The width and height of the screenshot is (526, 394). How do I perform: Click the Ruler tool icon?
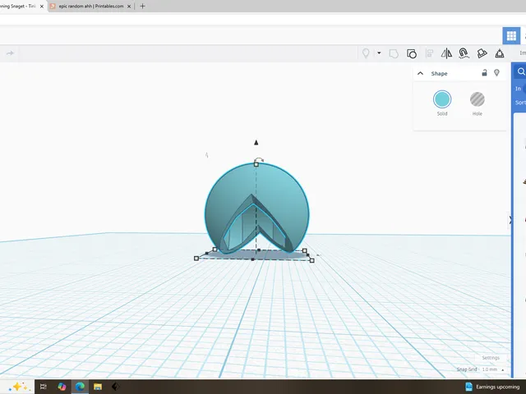coord(500,53)
